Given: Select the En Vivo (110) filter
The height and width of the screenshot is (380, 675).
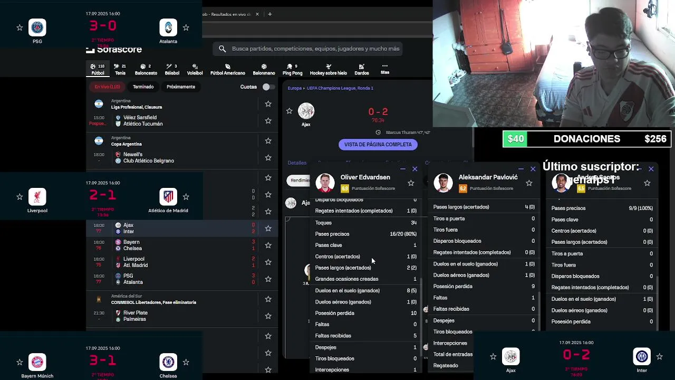Looking at the screenshot, I should coord(107,87).
